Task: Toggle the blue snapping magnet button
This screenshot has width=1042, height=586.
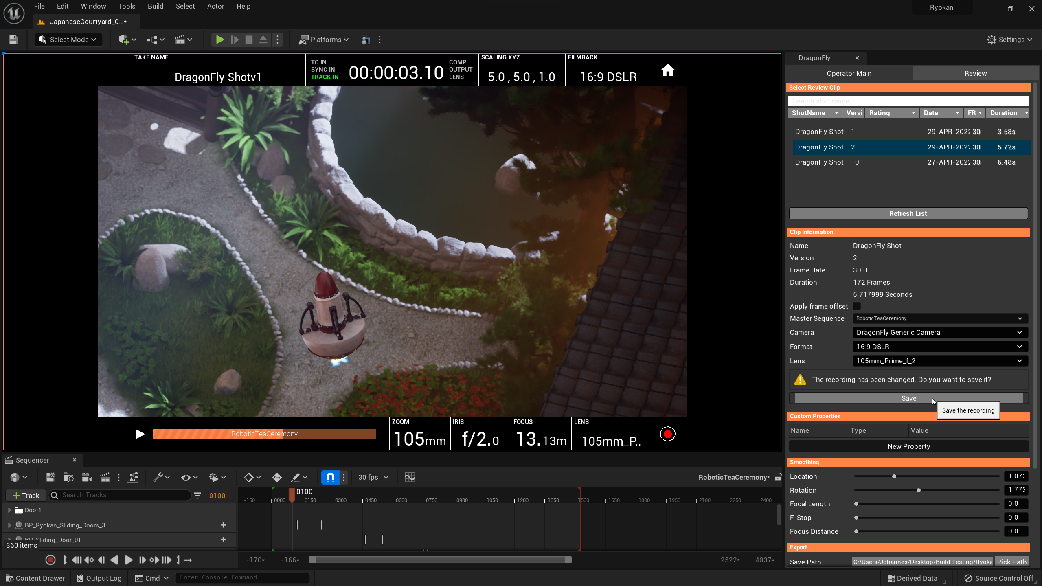Action: (330, 477)
